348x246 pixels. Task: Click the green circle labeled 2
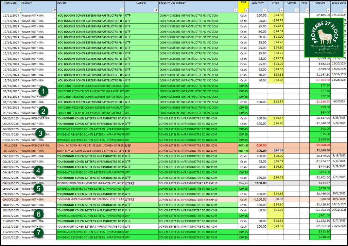43,111
